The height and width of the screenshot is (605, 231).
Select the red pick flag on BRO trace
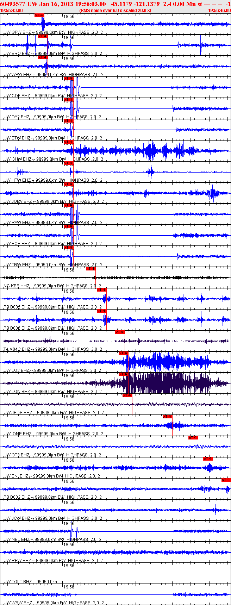point(43,36)
